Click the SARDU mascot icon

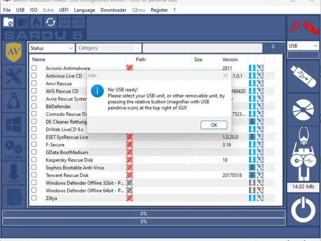[x=303, y=154]
